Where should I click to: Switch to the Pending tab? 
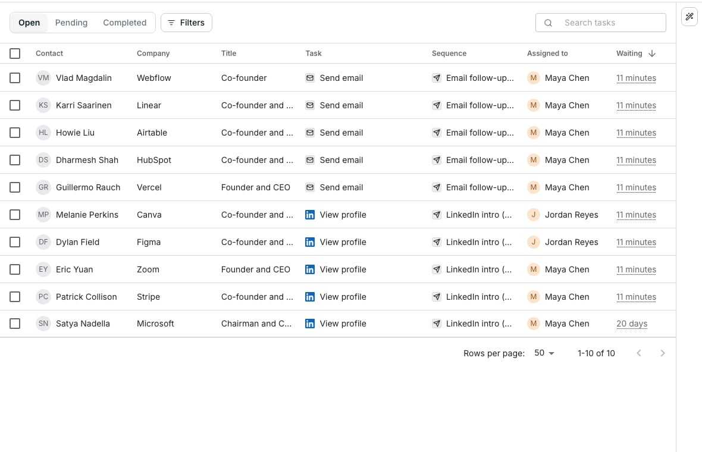[x=71, y=23]
